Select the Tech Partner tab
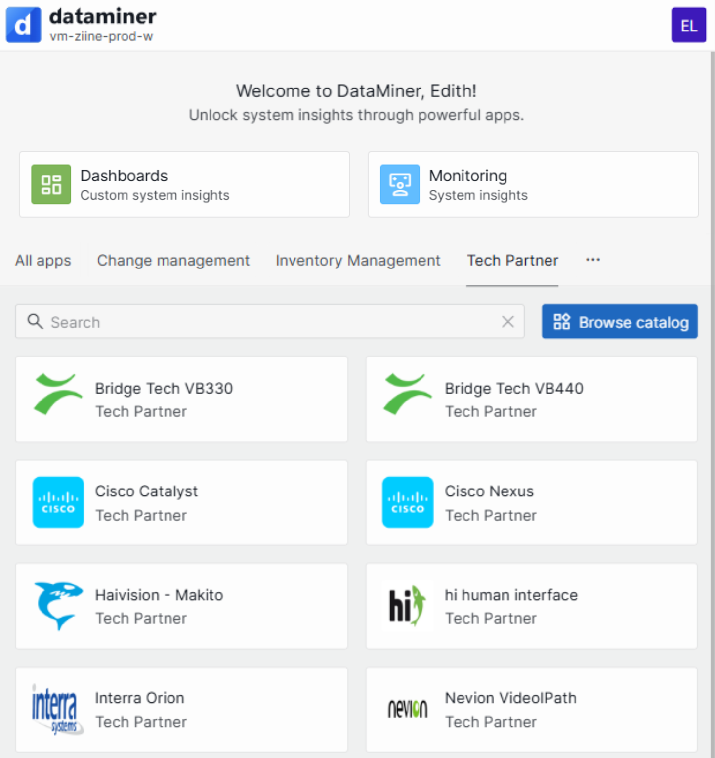Viewport: 715px width, 758px height. pos(512,260)
